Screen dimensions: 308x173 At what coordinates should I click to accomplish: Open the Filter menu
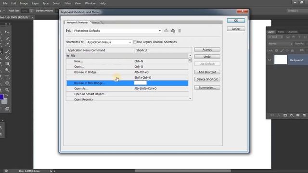[x=67, y=3]
